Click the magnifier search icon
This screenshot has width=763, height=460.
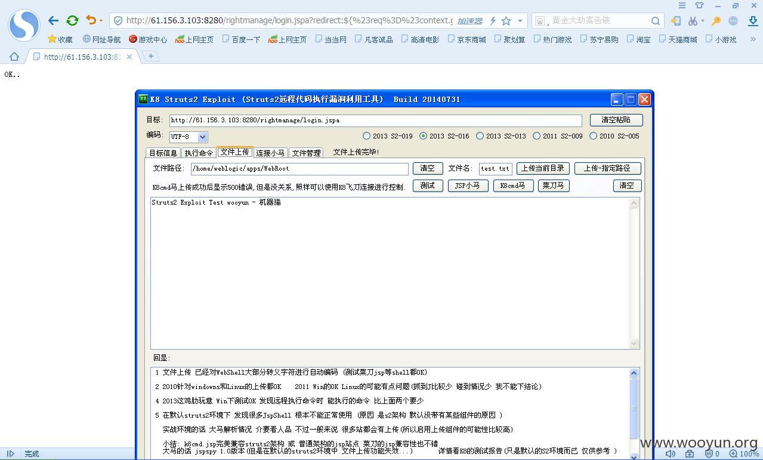pos(655,21)
